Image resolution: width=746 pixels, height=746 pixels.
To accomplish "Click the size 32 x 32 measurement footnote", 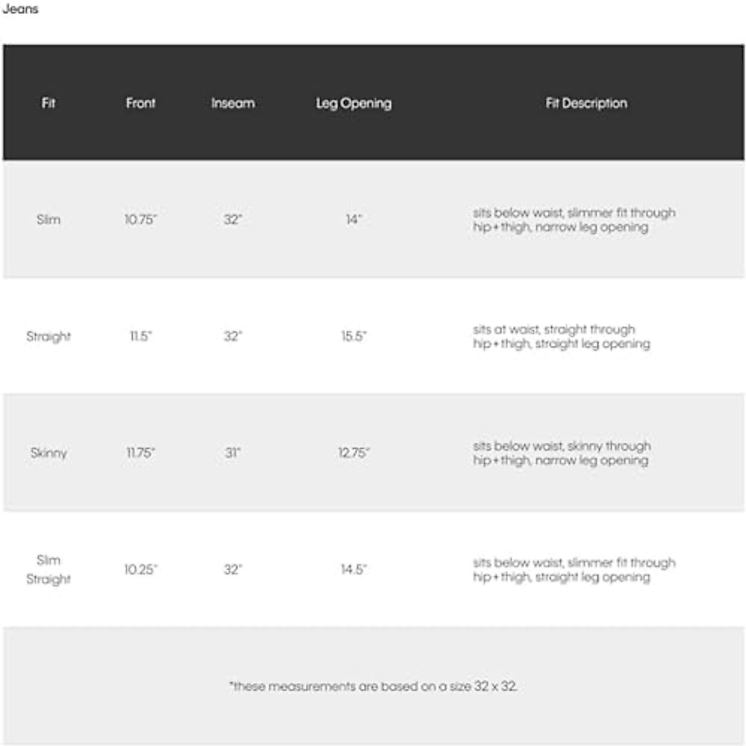I will (373, 686).
